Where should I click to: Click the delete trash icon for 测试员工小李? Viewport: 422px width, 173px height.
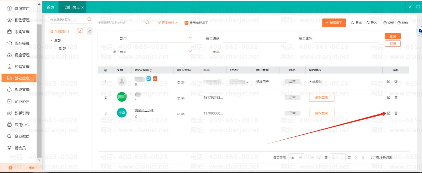point(396,113)
